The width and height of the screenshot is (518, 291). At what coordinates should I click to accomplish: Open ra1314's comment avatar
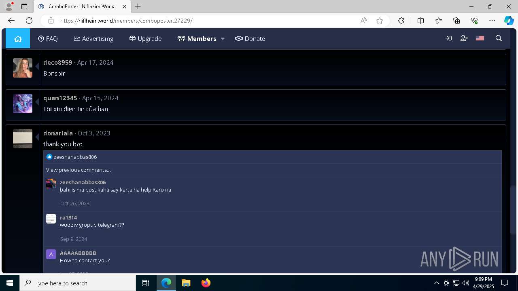51,219
